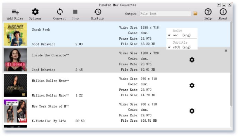
Task: Click the Add Files icon
Action: pyautogui.click(x=15, y=12)
